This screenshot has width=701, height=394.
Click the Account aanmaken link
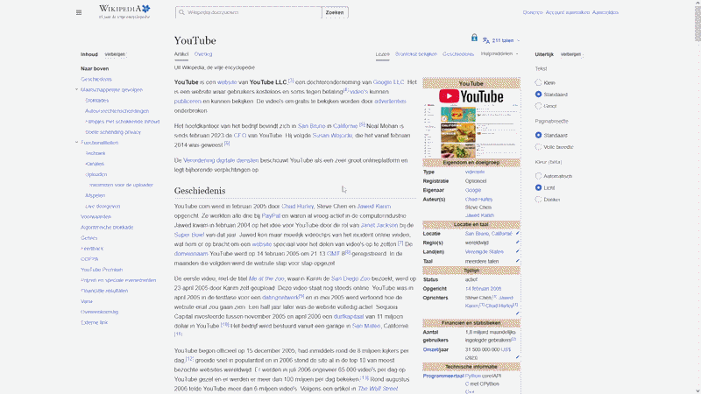(x=567, y=12)
